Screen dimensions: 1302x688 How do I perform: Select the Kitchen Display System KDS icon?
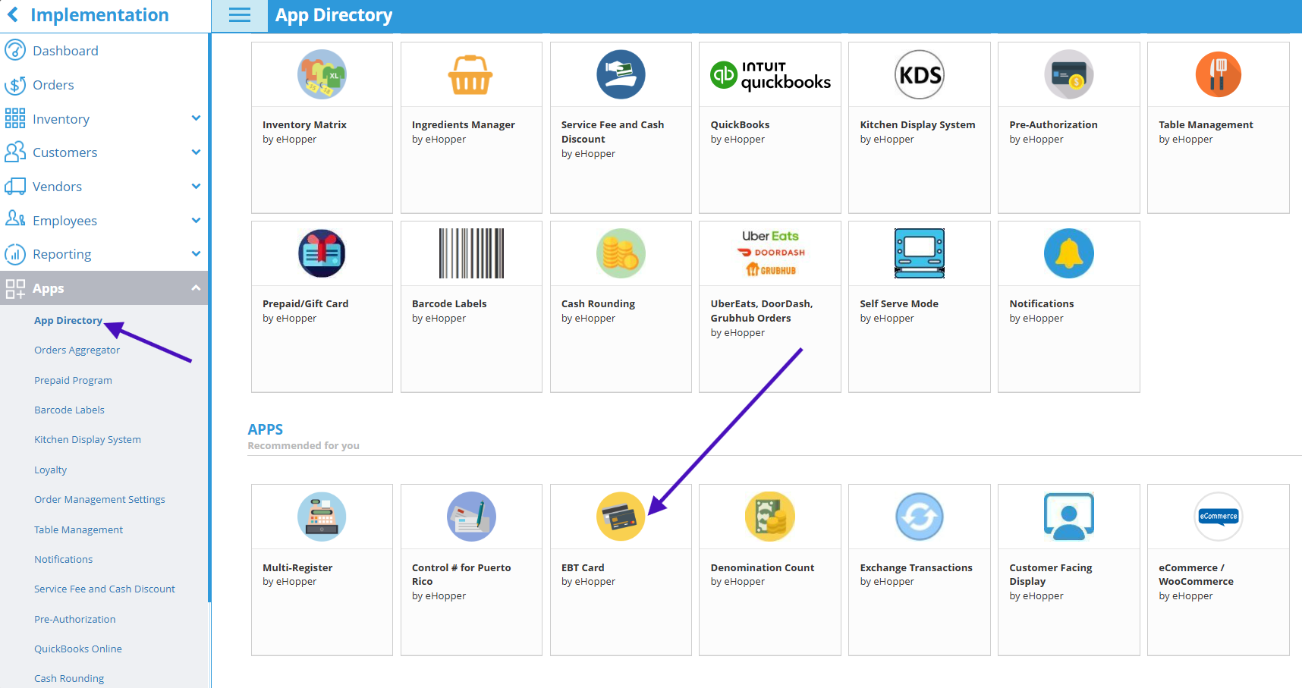pyautogui.click(x=919, y=75)
